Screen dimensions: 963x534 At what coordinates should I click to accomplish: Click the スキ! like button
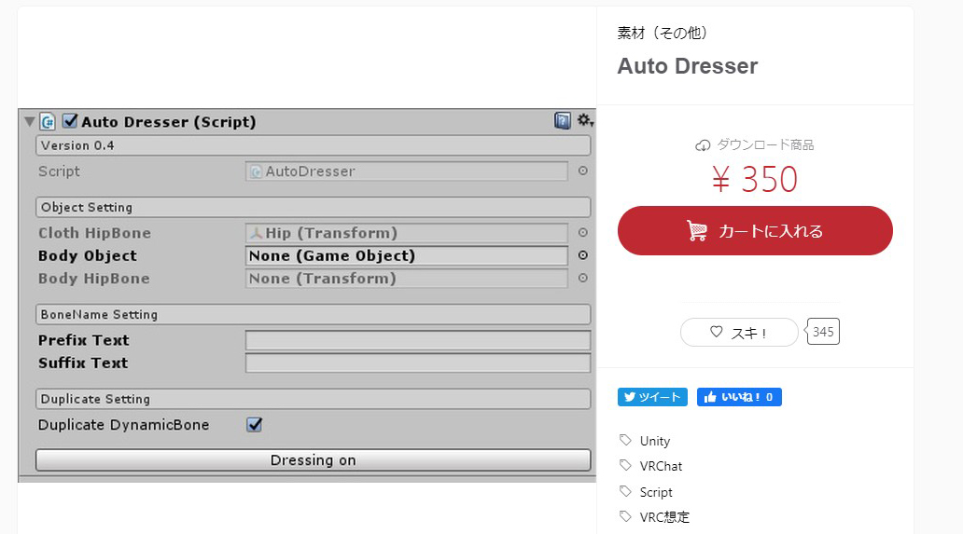(739, 333)
